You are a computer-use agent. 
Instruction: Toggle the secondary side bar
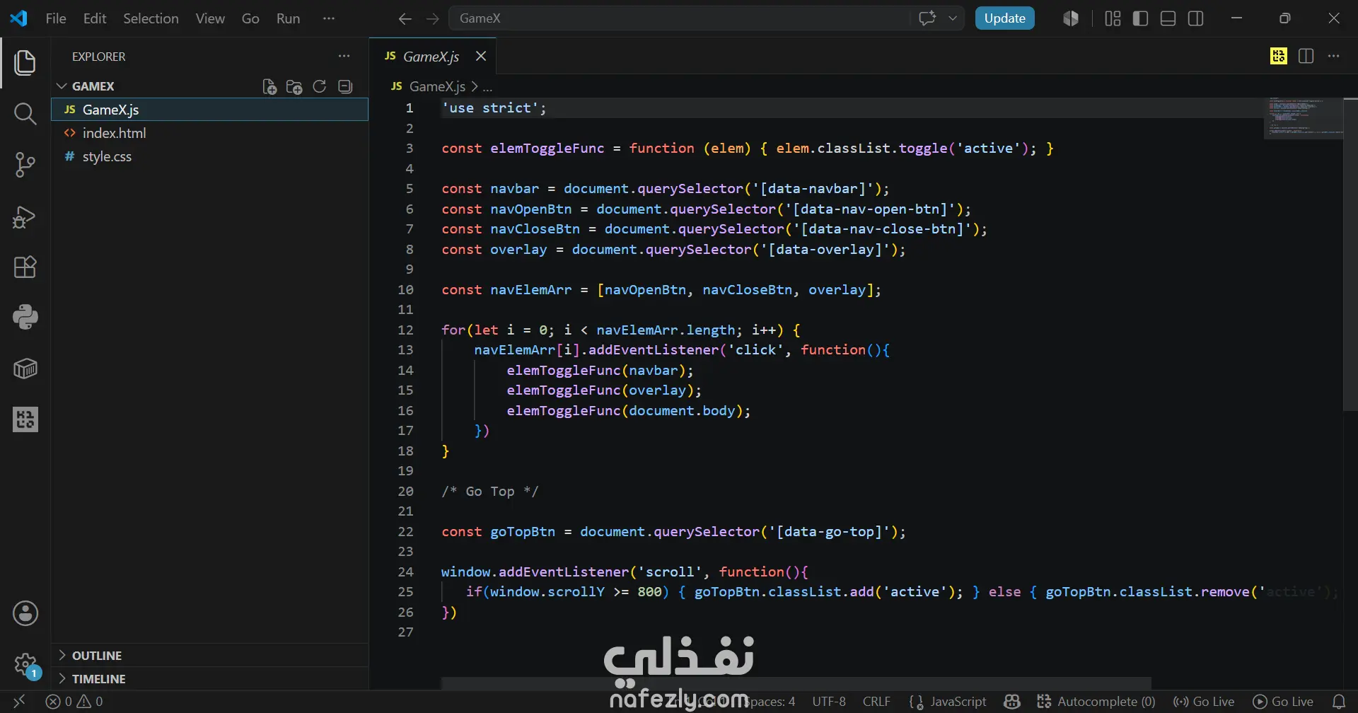point(1196,18)
